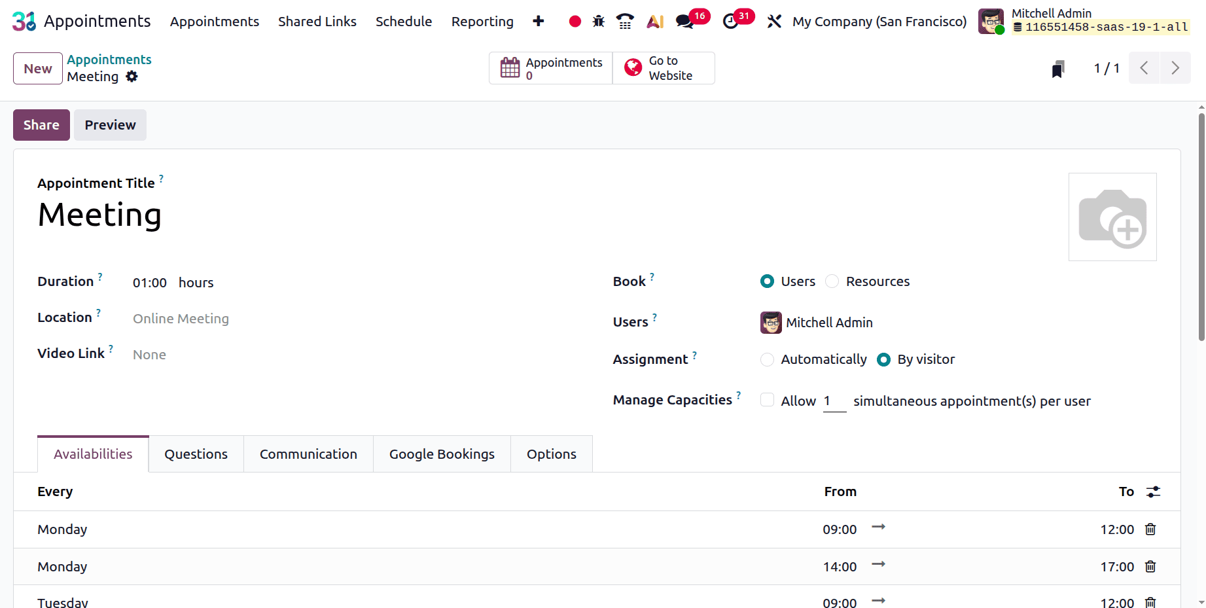The image size is (1206, 608).
Task: Click the red record dot icon
Action: tap(575, 22)
